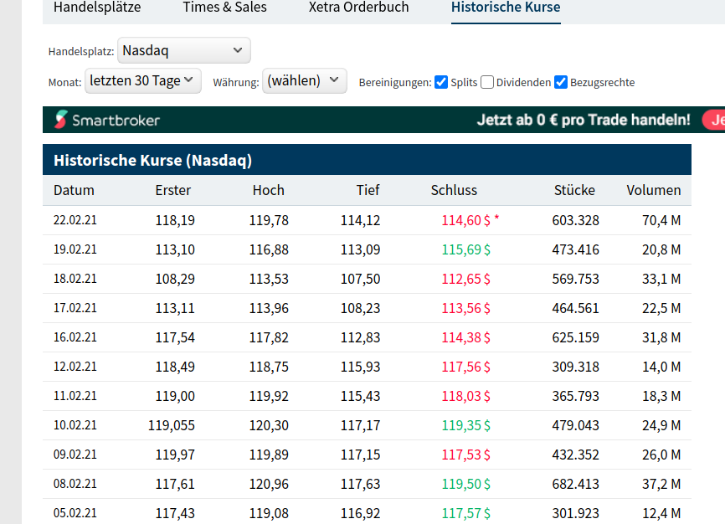
Task: Click the Stücke column header
Action: coord(575,191)
